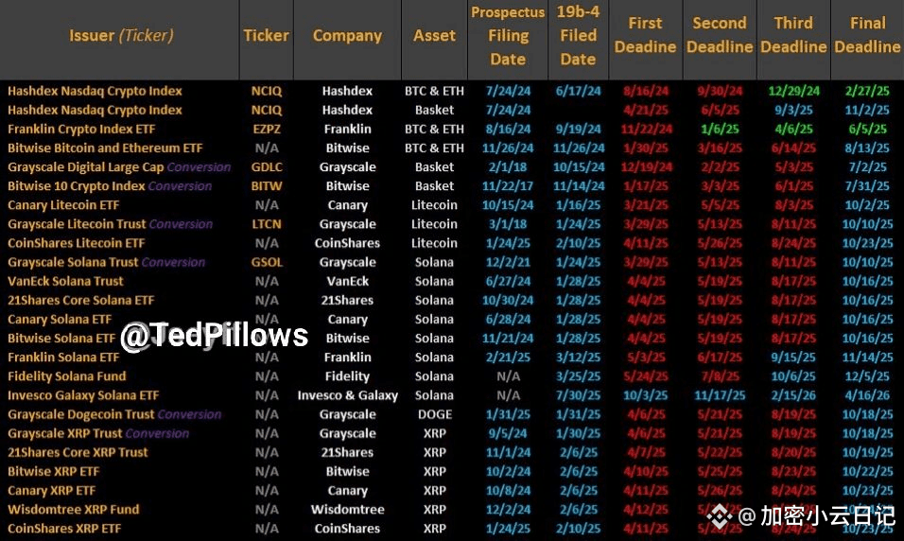The image size is (904, 541).
Task: Select the LTCN ticker cell
Action: pyautogui.click(x=267, y=224)
